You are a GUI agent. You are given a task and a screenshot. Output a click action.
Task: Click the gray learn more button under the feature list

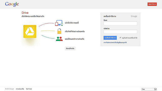(x=70, y=49)
